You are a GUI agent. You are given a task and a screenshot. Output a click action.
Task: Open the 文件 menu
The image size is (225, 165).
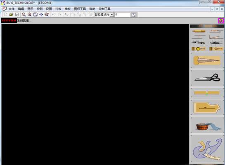11,9
